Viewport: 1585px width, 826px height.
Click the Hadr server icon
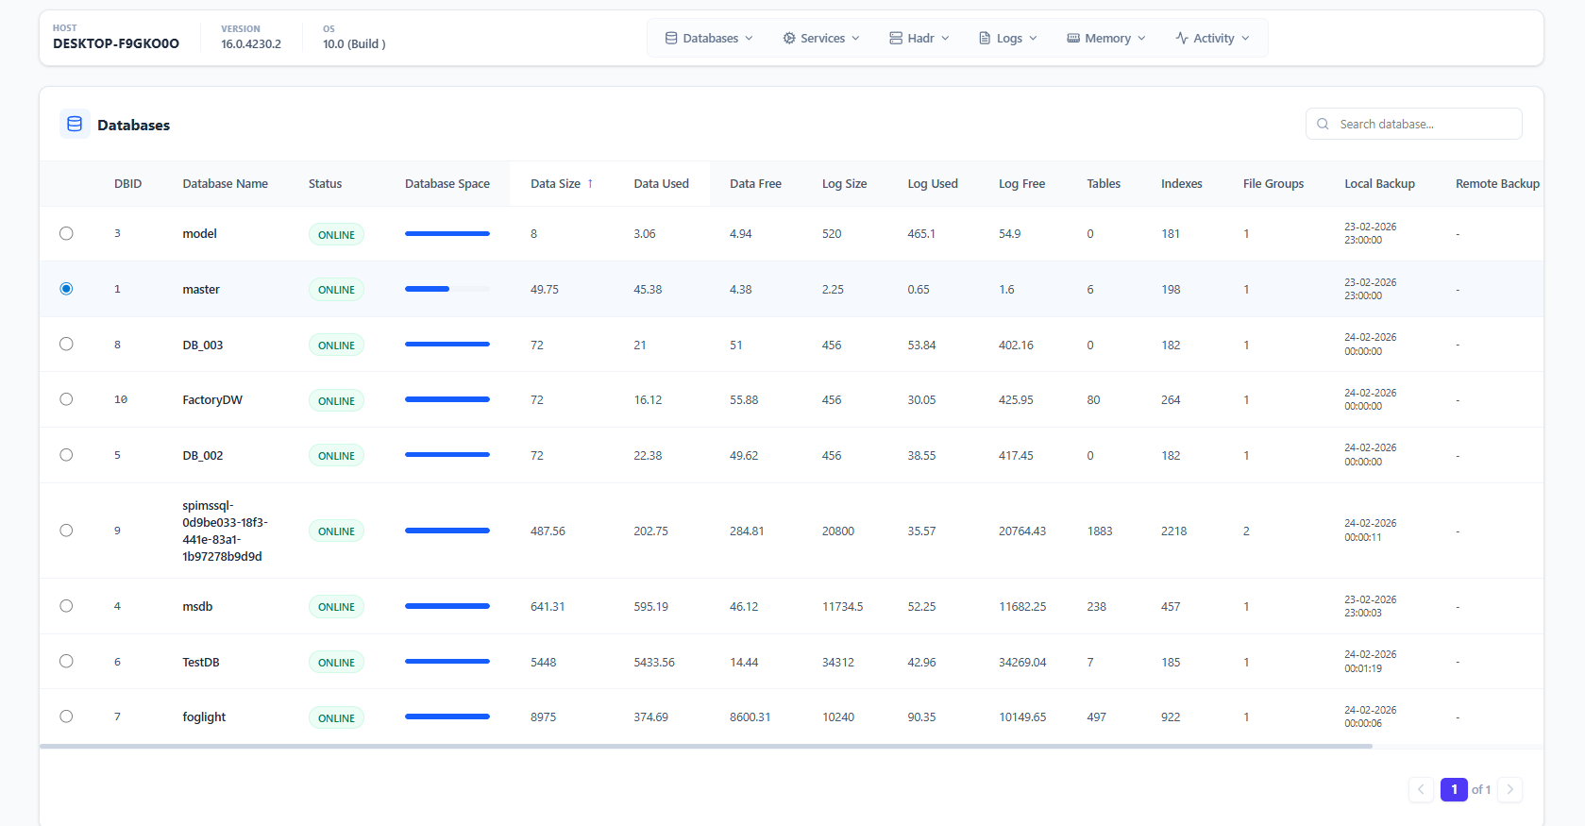coord(896,39)
